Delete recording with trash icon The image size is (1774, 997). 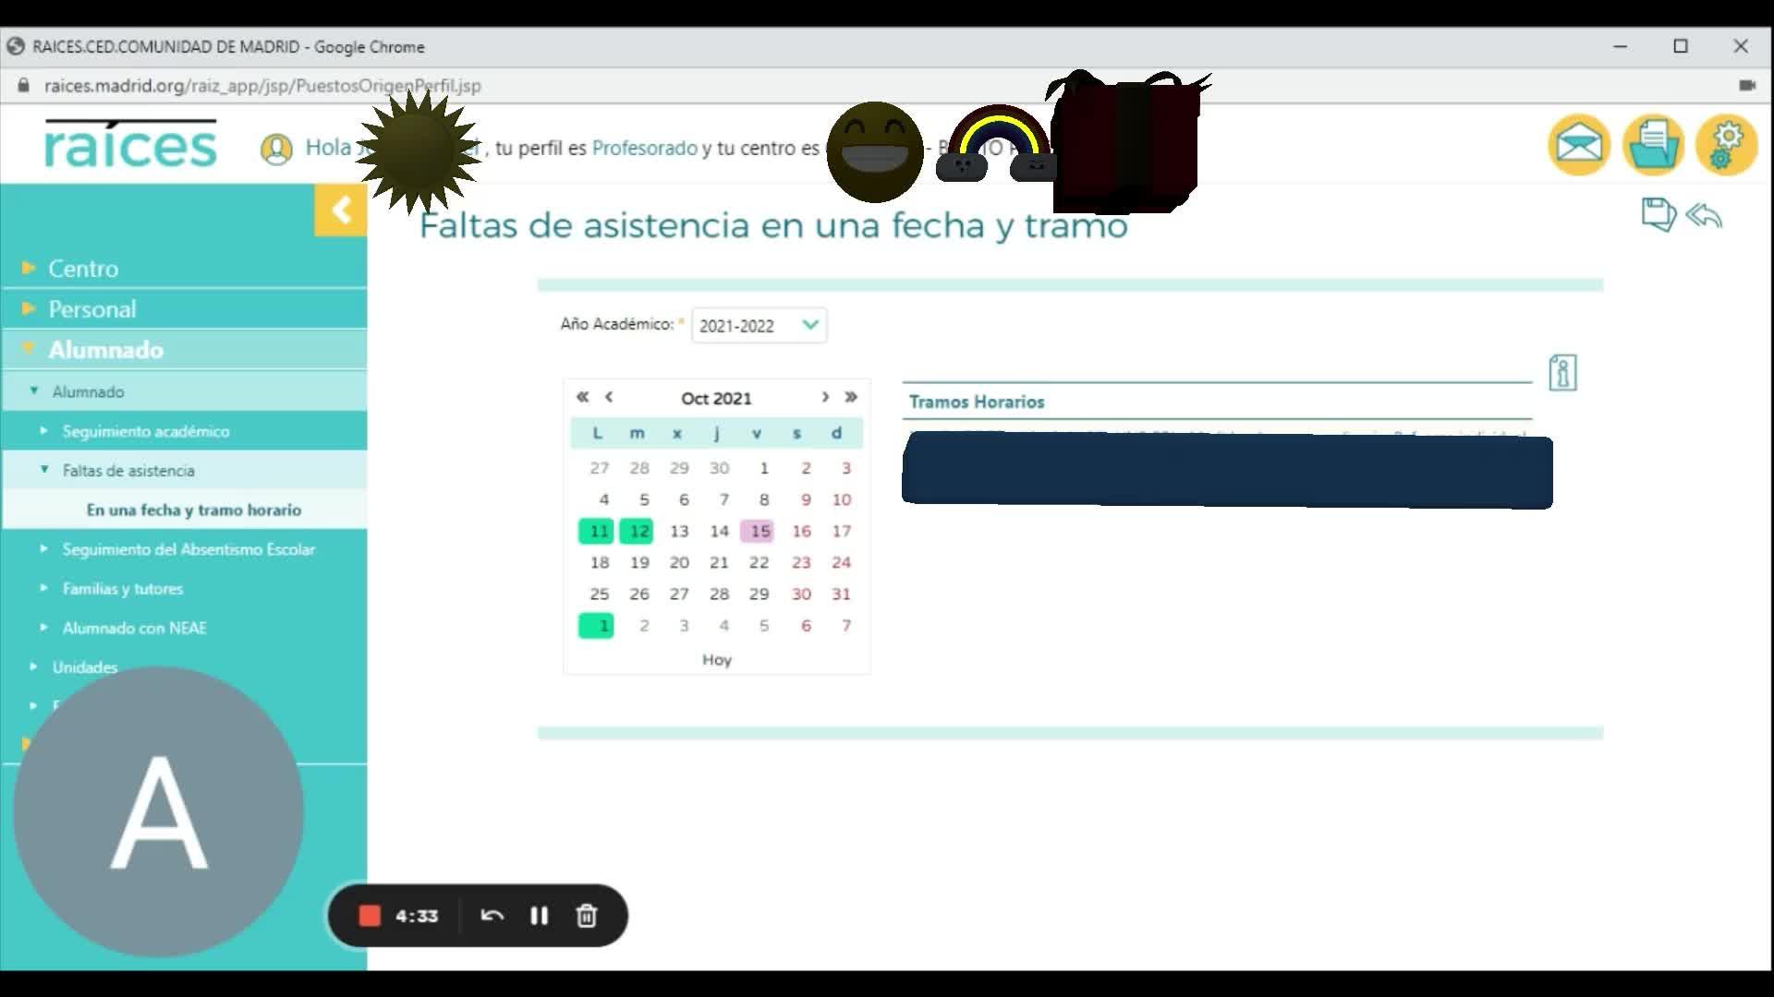pos(586,916)
